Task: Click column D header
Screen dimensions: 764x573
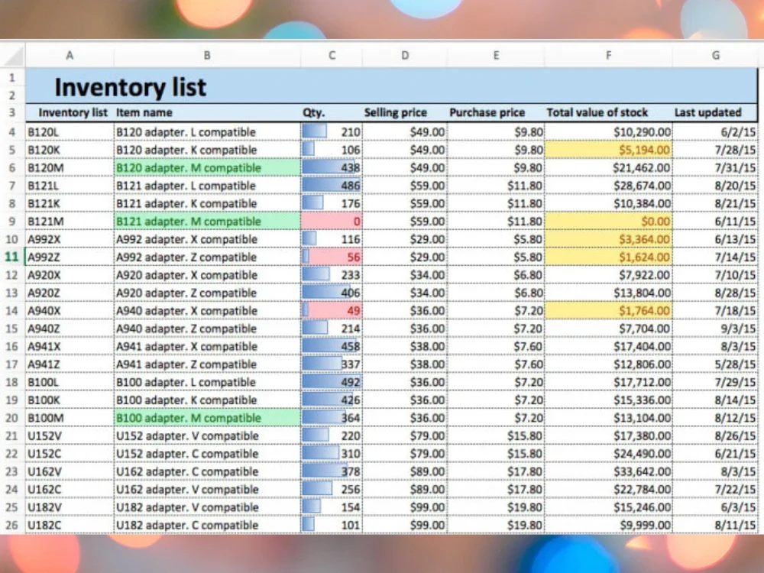Action: [405, 55]
